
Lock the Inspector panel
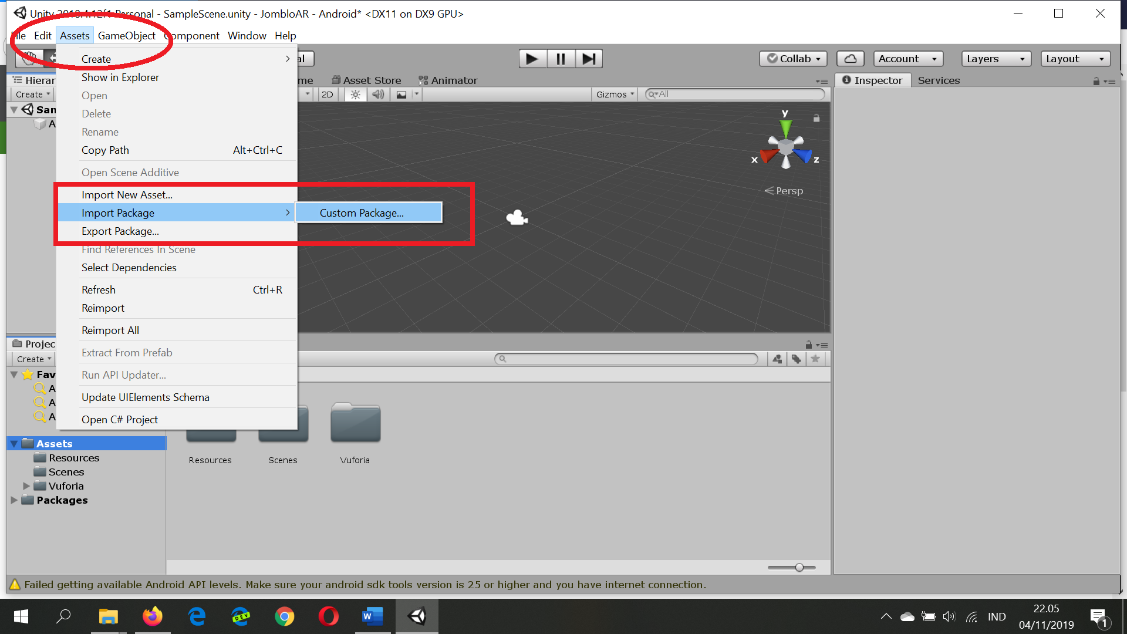coord(1096,81)
